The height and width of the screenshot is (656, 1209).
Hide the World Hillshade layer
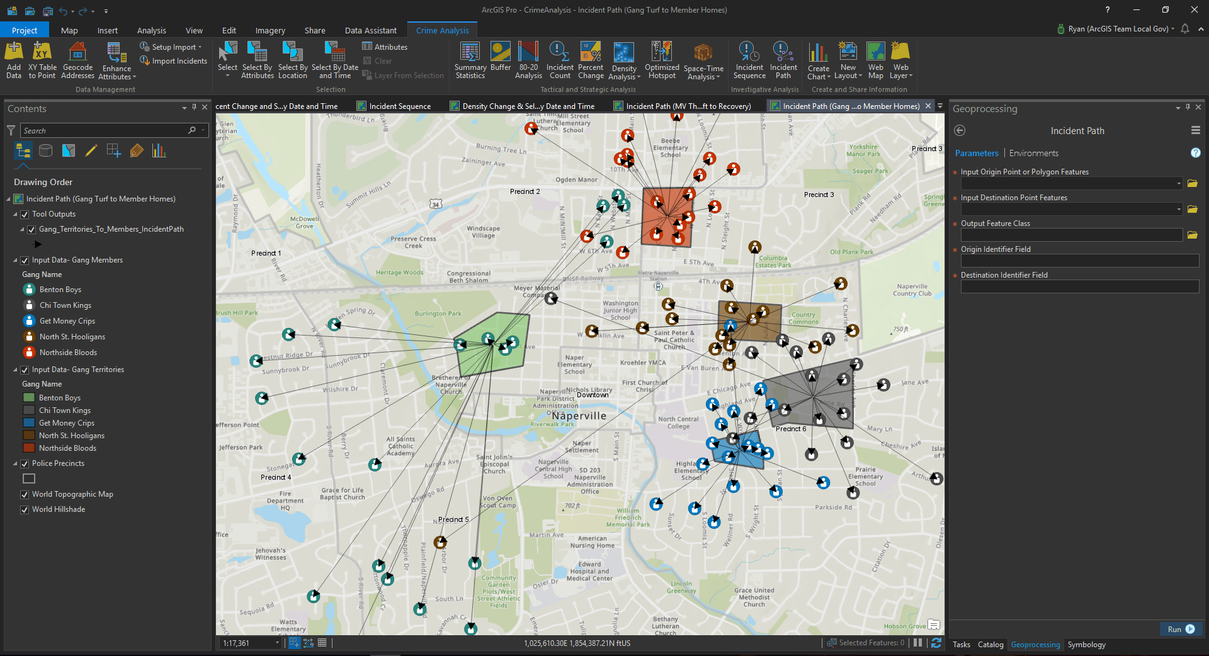(25, 509)
